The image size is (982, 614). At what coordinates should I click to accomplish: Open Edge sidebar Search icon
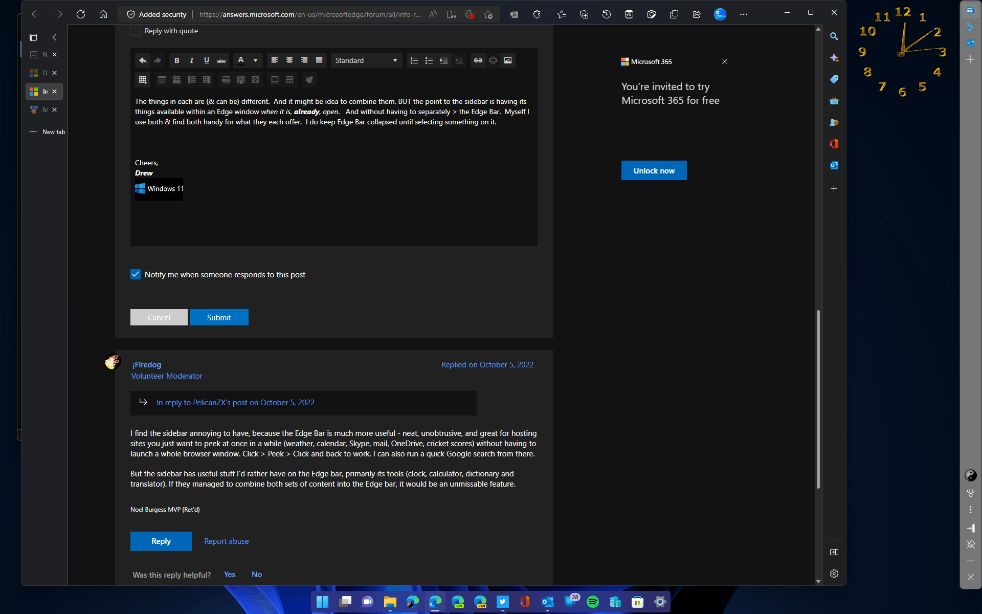click(834, 36)
